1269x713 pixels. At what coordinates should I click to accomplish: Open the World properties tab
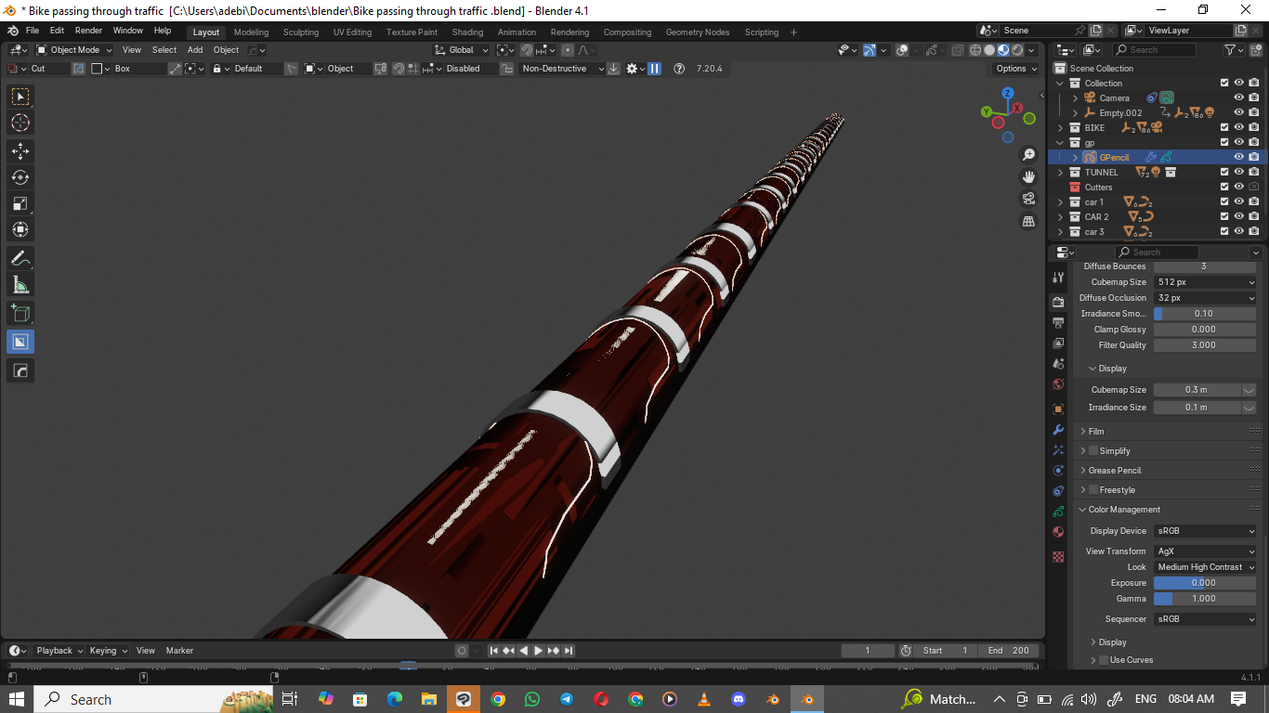[1058, 384]
